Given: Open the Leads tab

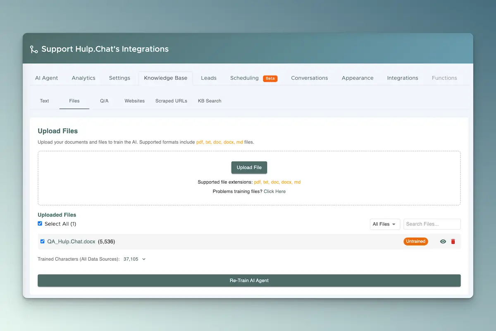Looking at the screenshot, I should click(209, 78).
